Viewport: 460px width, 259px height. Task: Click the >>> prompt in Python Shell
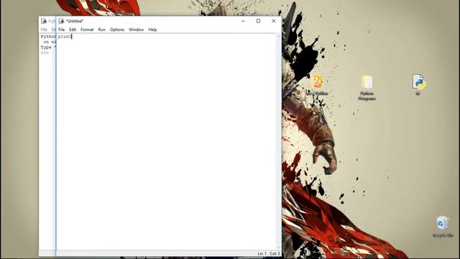[45, 53]
